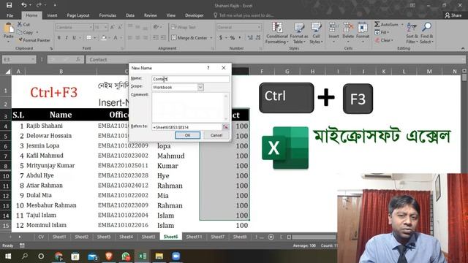The width and height of the screenshot is (468, 263).
Task: Click the Cut scissors icon
Action: coord(20,24)
